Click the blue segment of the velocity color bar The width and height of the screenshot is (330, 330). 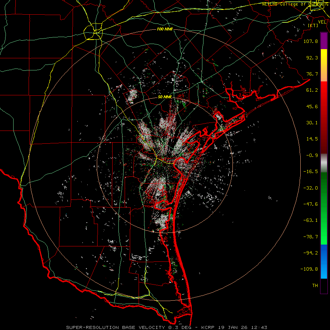[324, 261]
